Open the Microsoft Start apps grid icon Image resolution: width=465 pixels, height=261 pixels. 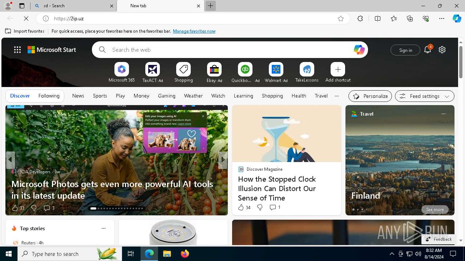17,50
